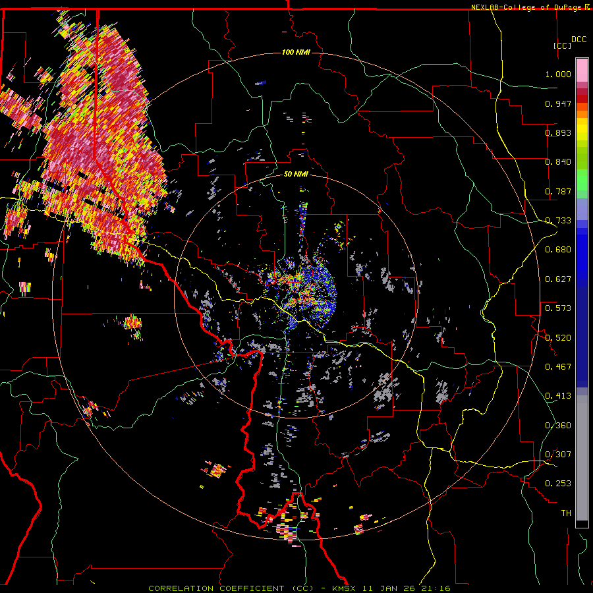Click the 1.000 scale value
Image resolution: width=593 pixels, height=593 pixels.
(x=558, y=74)
